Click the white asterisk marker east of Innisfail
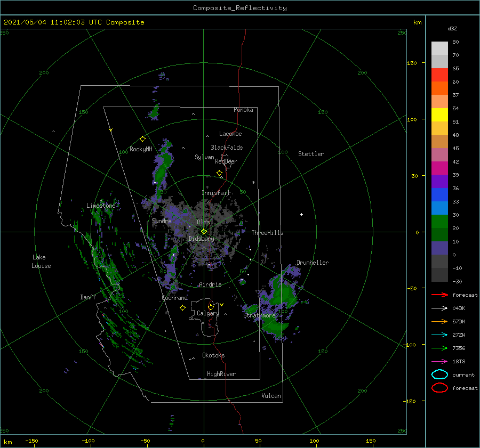480x448 pixels. point(253,183)
